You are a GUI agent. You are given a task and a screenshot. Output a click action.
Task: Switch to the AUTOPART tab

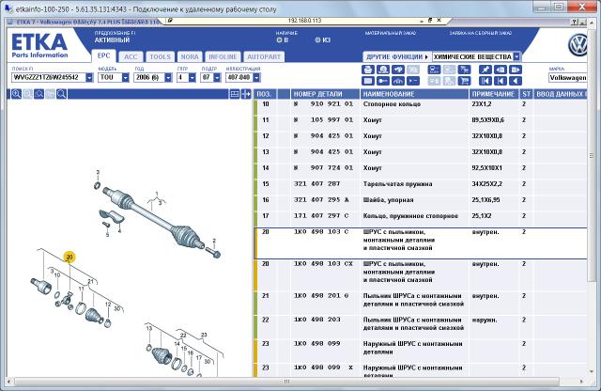pos(264,56)
